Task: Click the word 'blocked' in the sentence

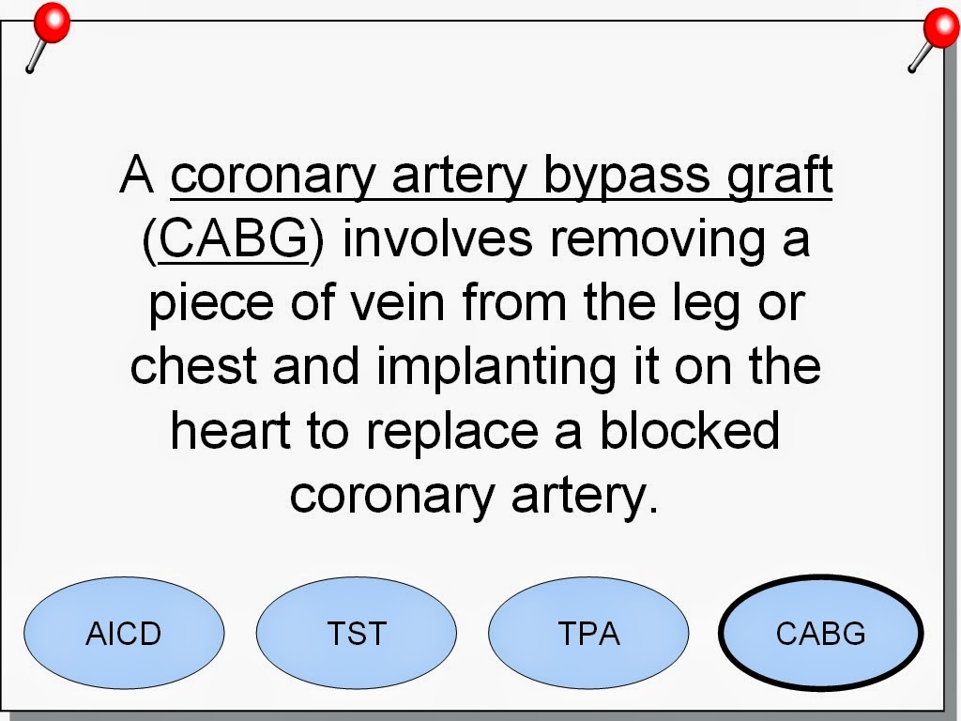Action: (689, 430)
